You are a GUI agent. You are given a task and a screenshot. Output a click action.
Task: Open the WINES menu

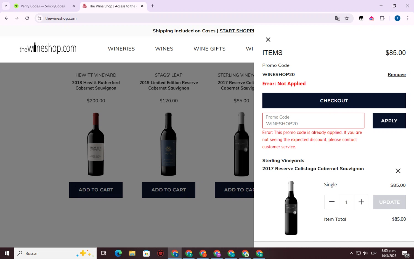point(164,49)
